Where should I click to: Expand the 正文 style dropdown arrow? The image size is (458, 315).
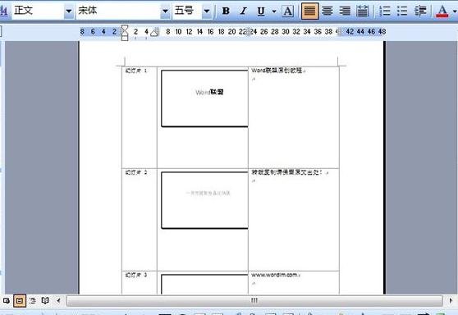click(69, 11)
